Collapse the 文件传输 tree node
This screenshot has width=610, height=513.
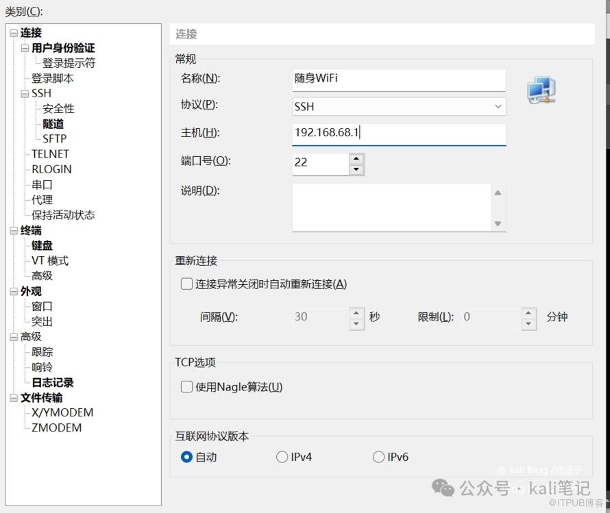pyautogui.click(x=14, y=398)
